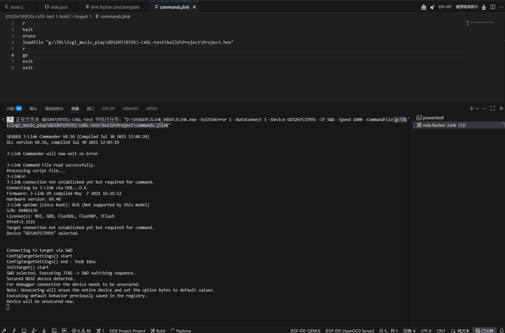Click the EIDE Build button in status bar
505x333 pixels.
coord(158,331)
